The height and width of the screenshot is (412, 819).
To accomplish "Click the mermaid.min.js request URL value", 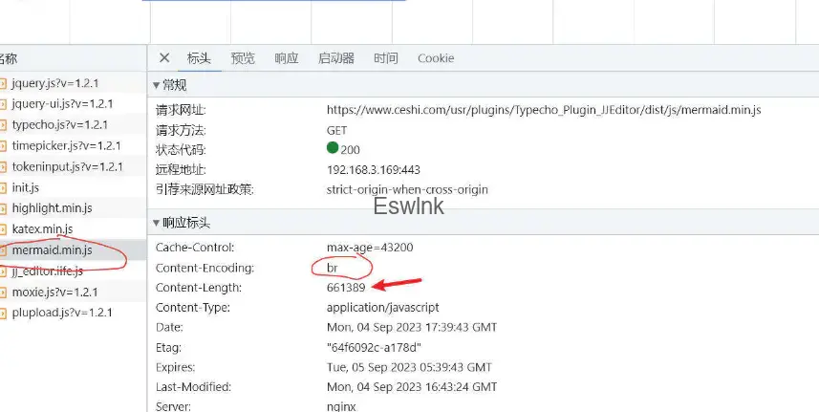I will pos(543,110).
